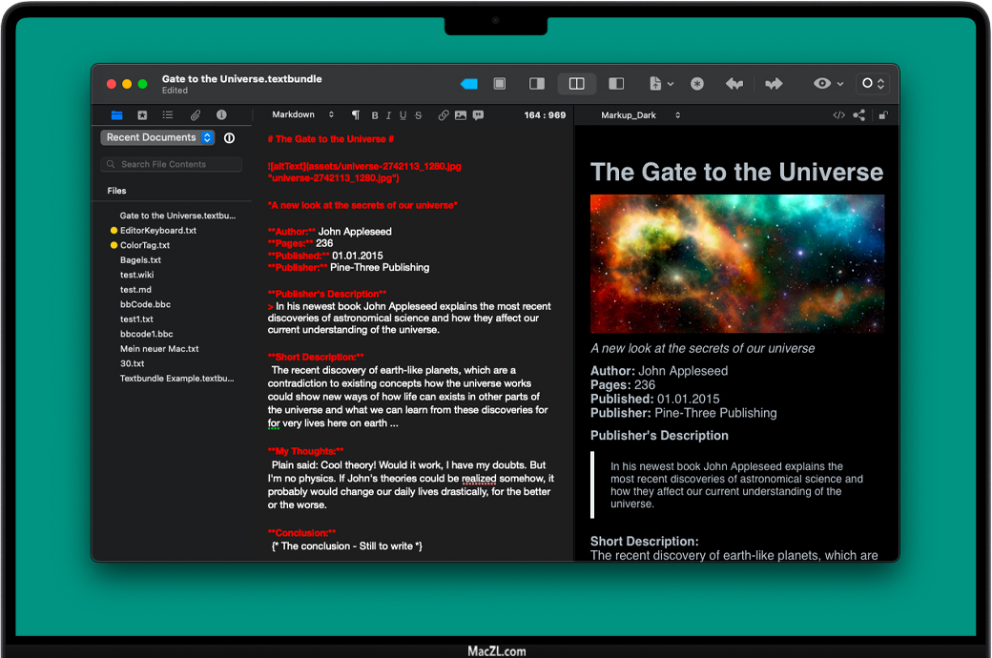This screenshot has width=992, height=658.
Task: Open the Markdown syntax selector
Action: (x=302, y=115)
